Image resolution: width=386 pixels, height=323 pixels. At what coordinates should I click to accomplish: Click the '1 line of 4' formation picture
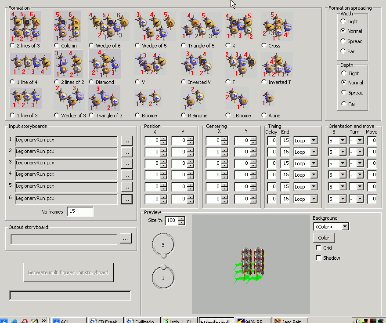31,65
